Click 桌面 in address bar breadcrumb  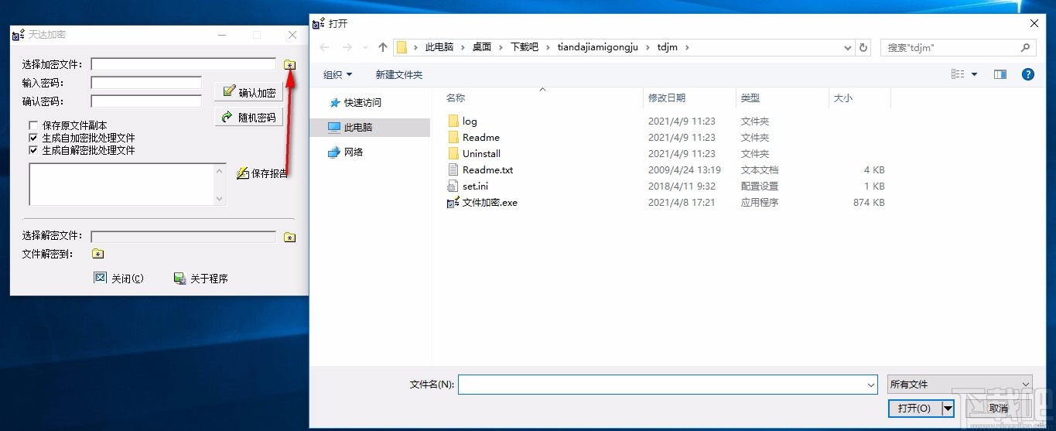click(482, 47)
